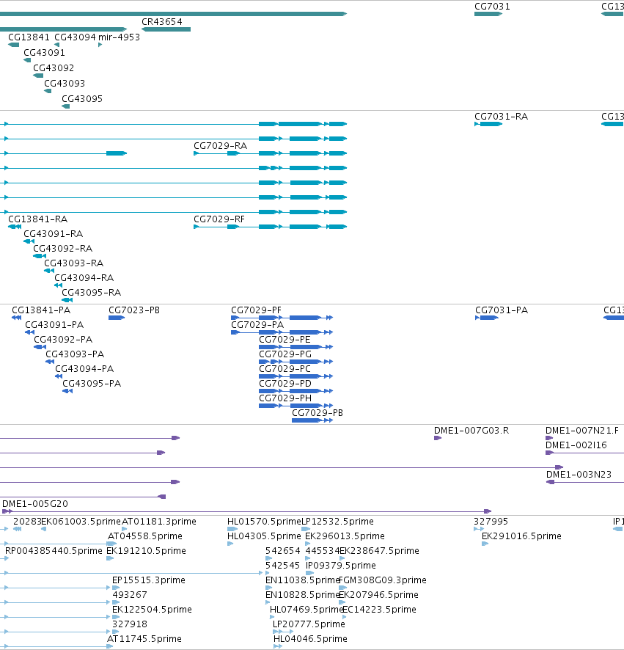This screenshot has height=650, width=624.
Task: Select the CG7029-RA transcript label
Action: pyautogui.click(x=220, y=146)
